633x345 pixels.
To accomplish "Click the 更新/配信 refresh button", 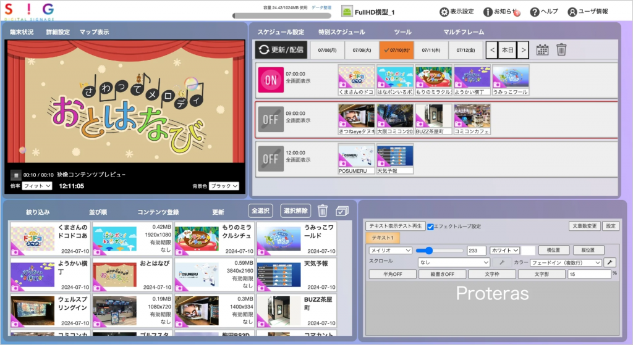I will point(281,49).
